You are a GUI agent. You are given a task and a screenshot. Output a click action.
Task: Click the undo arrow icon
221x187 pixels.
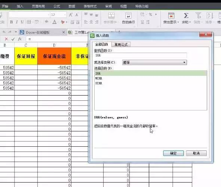(4, 32)
